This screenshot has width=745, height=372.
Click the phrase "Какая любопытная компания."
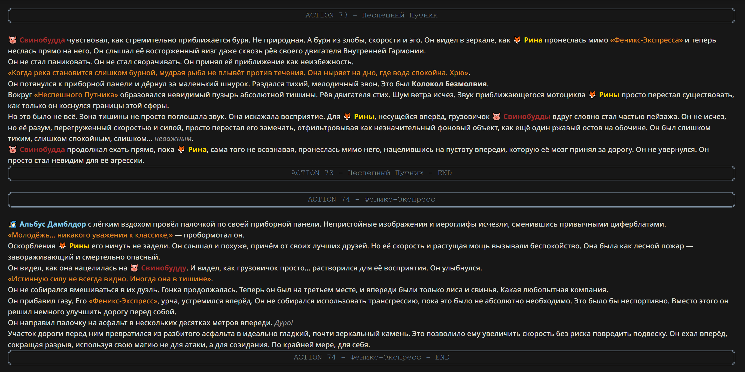554,290
